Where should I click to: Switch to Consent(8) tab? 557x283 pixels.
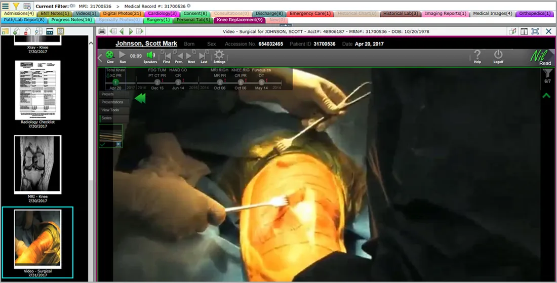pos(195,14)
